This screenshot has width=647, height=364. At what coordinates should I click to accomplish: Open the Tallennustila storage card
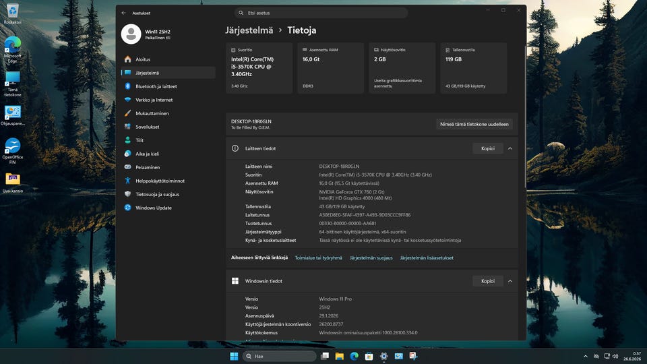(x=473, y=68)
